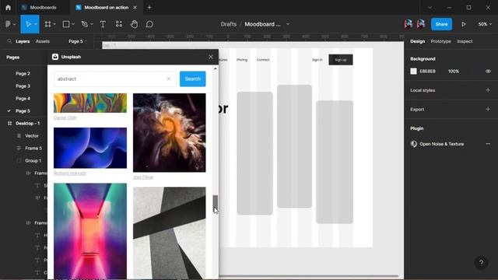Select Page 3 in Pages list

pyautogui.click(x=23, y=86)
